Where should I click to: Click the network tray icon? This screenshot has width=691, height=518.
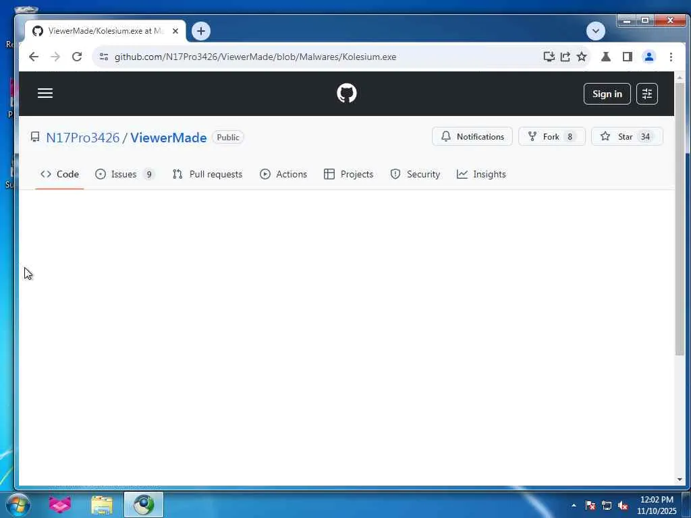coord(607,505)
